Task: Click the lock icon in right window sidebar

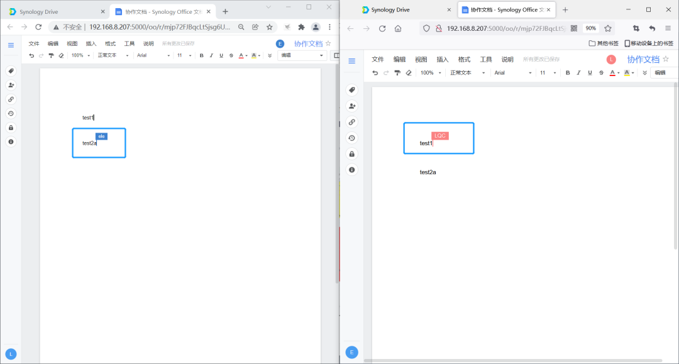Action: coord(351,154)
